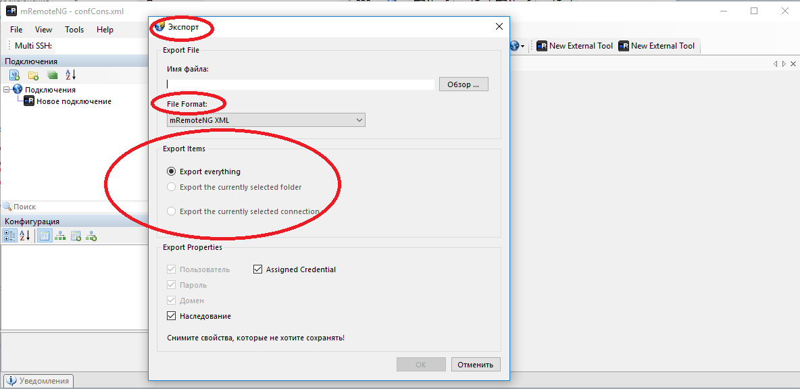Sort Конфигурация properties alphabetically
This screenshot has height=389, width=800.
coord(24,236)
